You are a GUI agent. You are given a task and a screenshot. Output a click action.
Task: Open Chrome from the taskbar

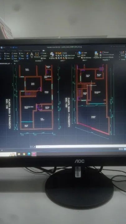24,154
